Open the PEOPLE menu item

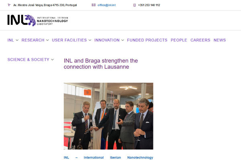pos(179,40)
